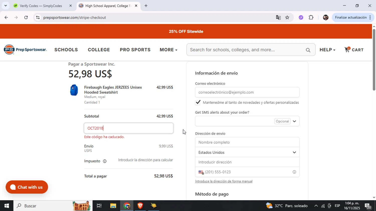The height and width of the screenshot is (211, 376).
Task: Click the Chrome taskbar icon
Action: pyautogui.click(x=127, y=206)
